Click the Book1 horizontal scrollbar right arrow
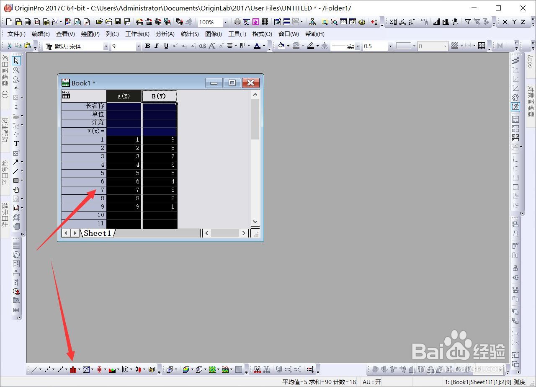This screenshot has width=536, height=387. [244, 233]
